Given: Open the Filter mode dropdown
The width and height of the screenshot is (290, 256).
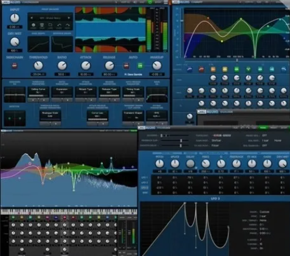Looking at the screenshot, I should tap(215, 145).
